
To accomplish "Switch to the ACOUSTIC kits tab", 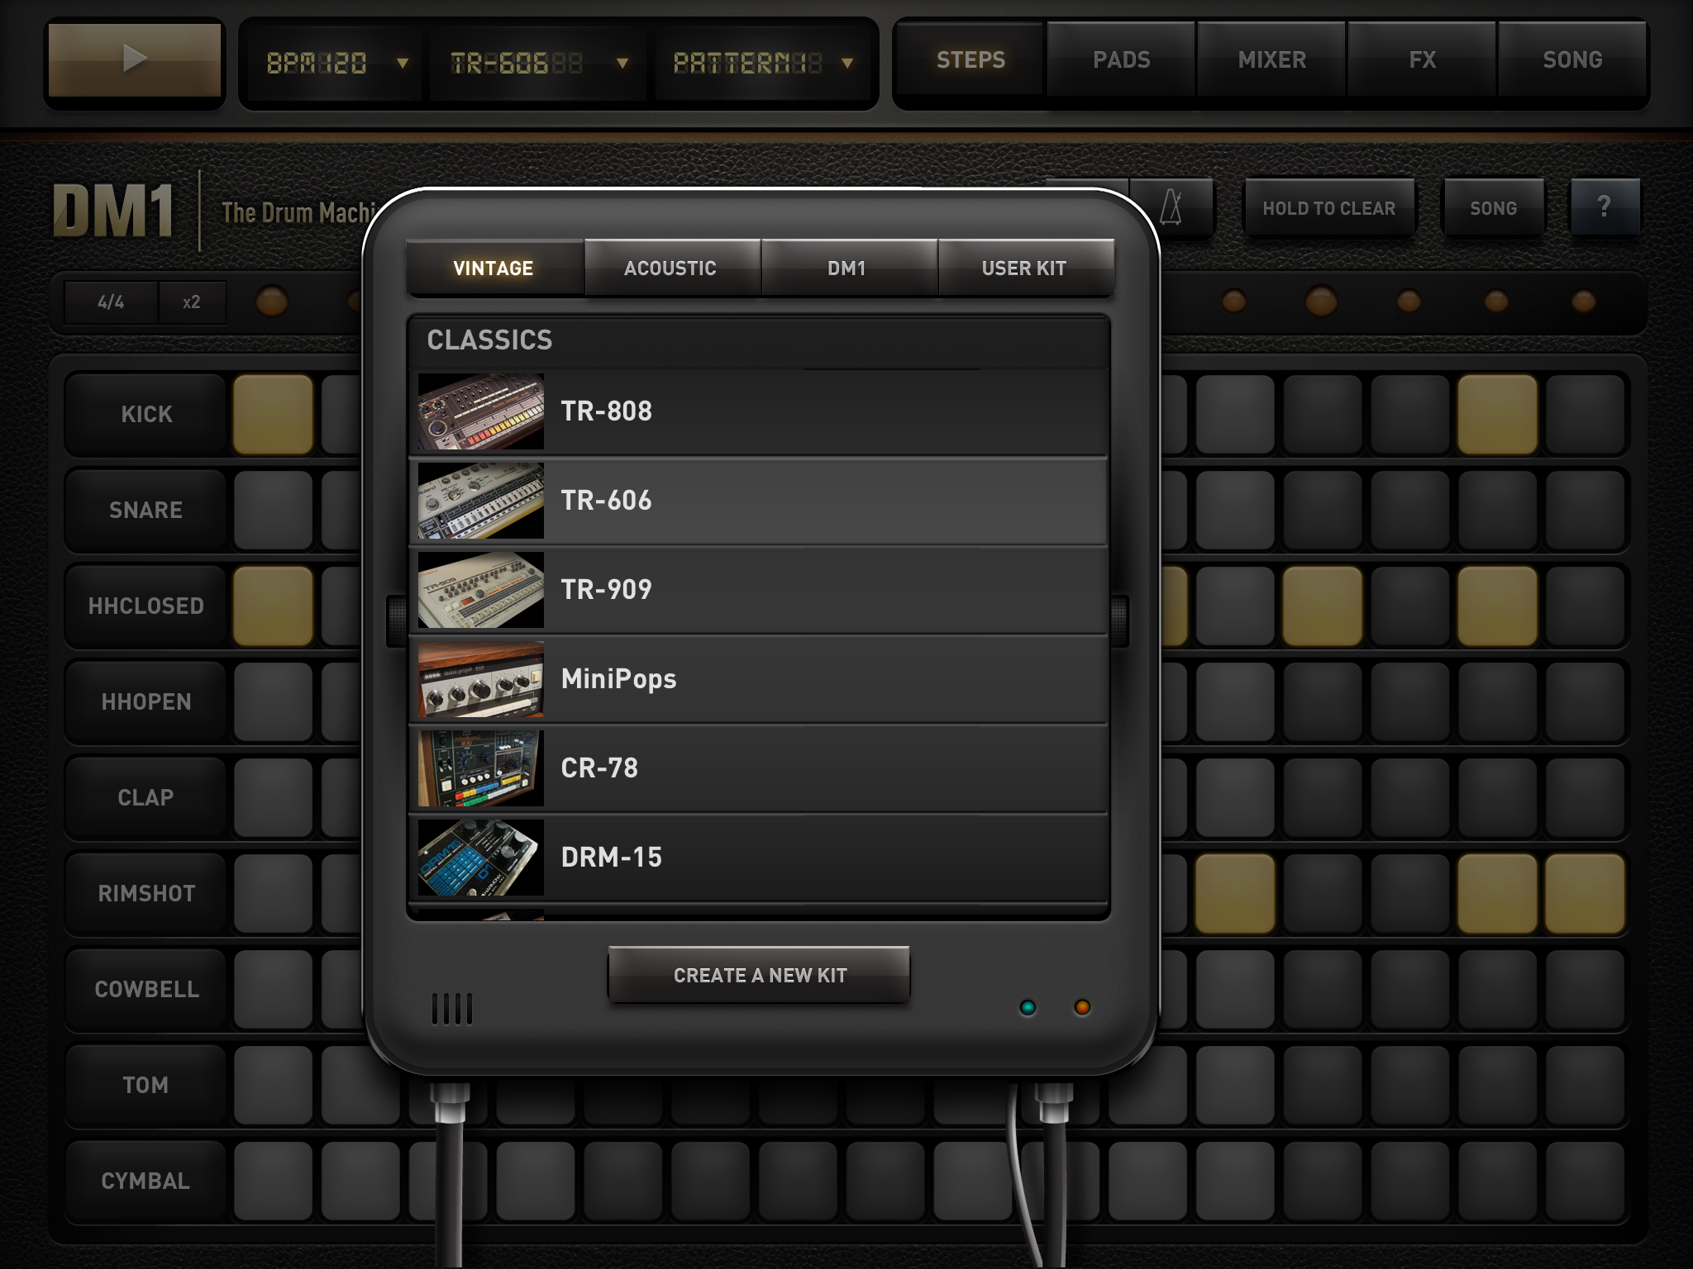I will [670, 268].
